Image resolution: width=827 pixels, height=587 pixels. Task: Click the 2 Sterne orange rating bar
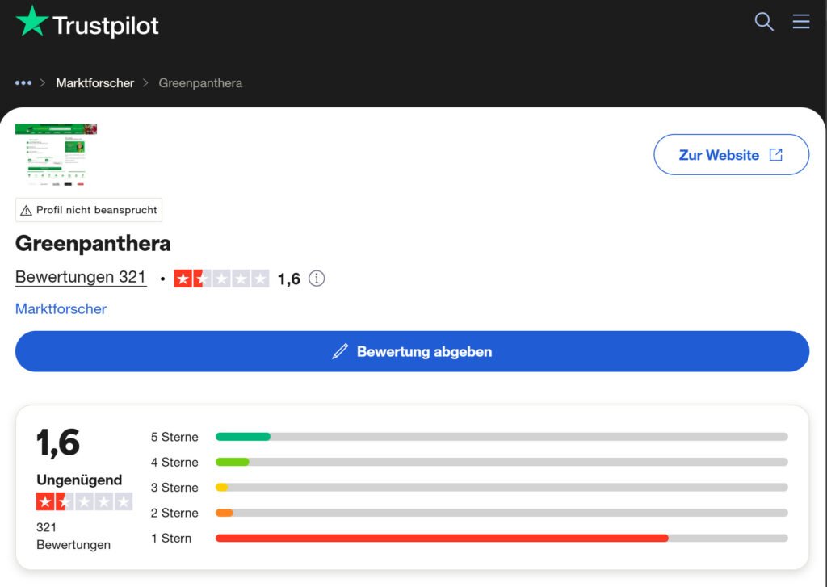coord(501,513)
